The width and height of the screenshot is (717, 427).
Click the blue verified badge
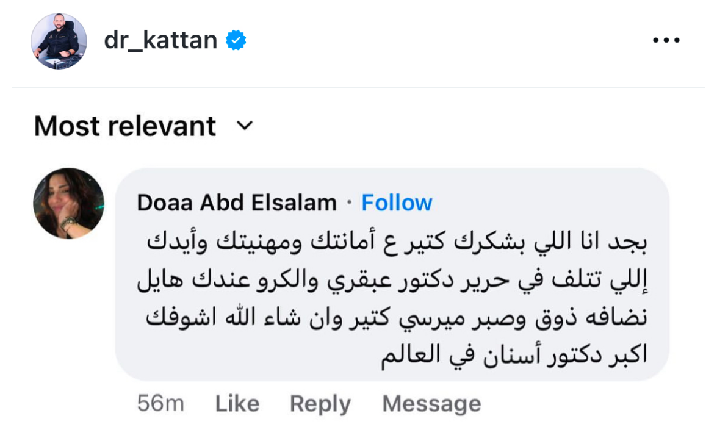[x=236, y=41]
